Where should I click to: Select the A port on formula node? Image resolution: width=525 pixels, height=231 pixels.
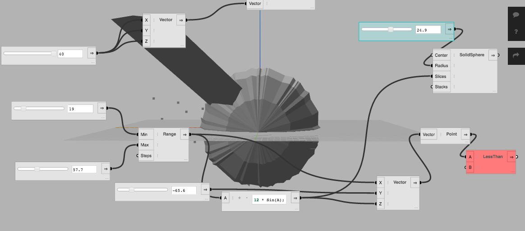[226, 198]
